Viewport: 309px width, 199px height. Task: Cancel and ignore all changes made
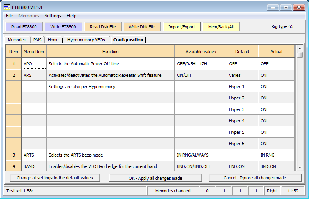(255, 178)
